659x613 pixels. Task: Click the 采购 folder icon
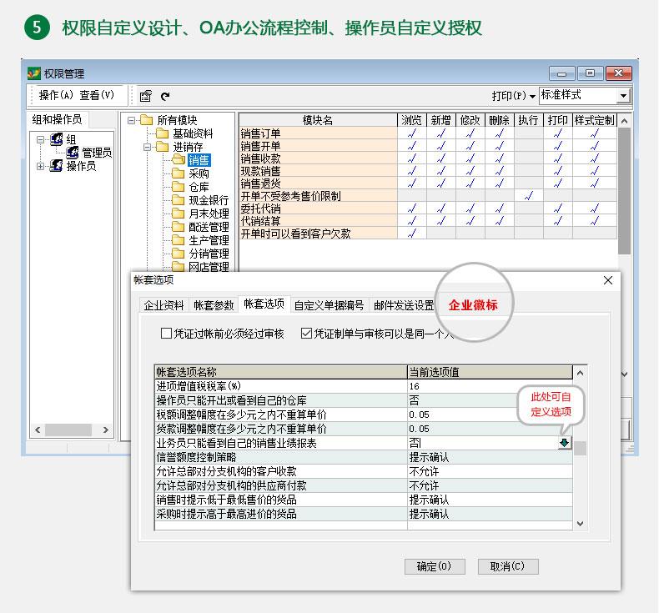click(176, 173)
